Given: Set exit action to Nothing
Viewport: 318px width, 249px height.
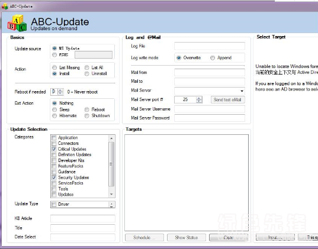Looking at the screenshot, I should click(x=54, y=103).
